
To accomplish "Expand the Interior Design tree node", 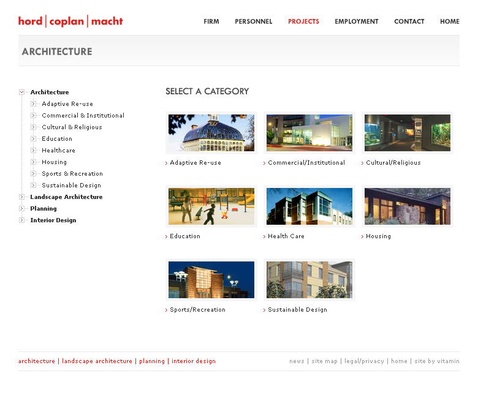I will (x=22, y=220).
